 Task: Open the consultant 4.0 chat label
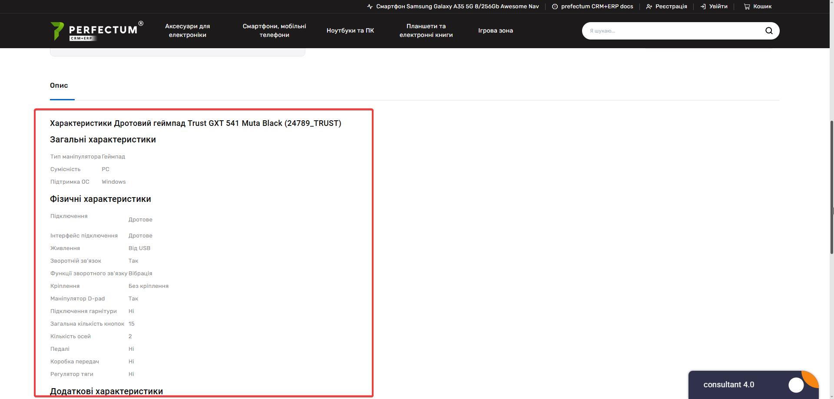728,385
